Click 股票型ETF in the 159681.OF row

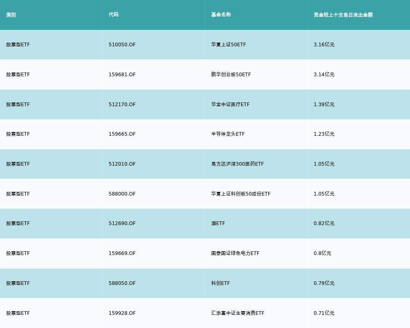pos(18,75)
